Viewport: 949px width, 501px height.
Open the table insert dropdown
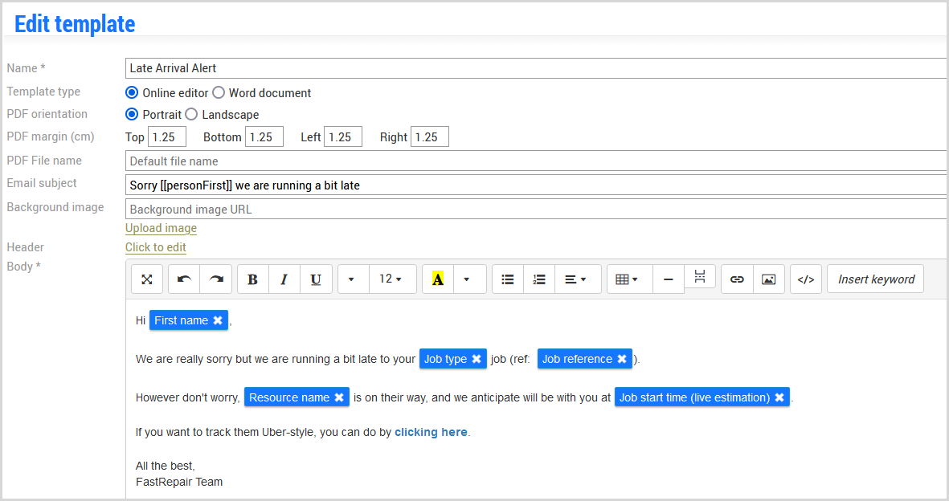click(626, 279)
